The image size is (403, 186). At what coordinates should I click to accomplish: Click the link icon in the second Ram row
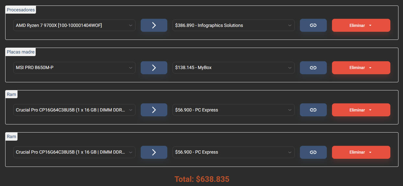[313, 152]
